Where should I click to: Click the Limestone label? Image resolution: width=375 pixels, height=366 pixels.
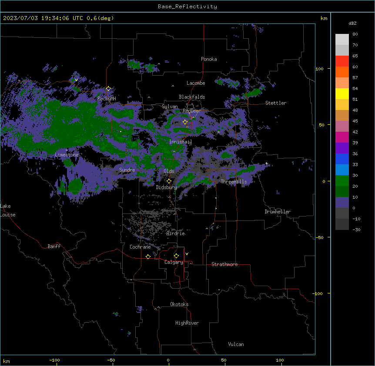click(67, 155)
